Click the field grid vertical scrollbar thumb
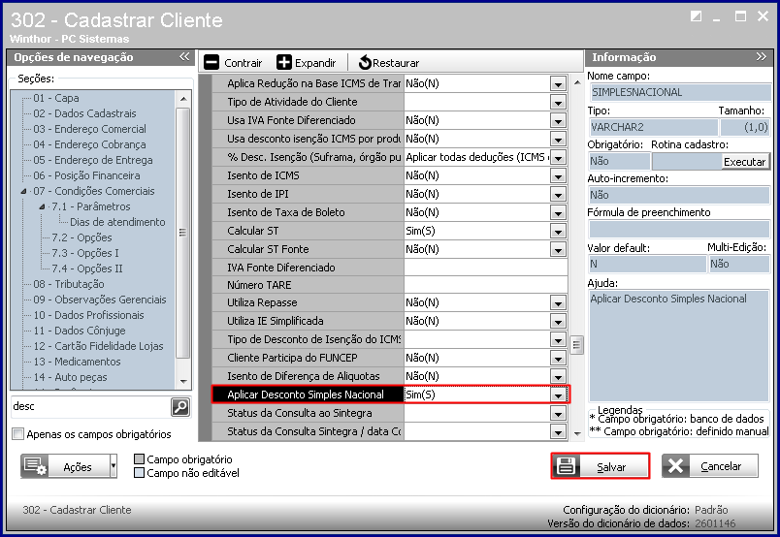The image size is (780, 537). pos(576,344)
